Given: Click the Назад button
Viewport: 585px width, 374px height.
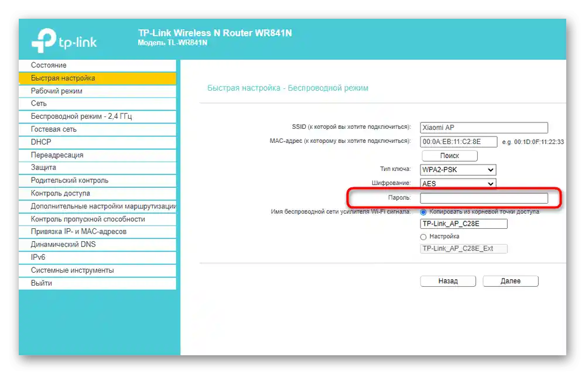Looking at the screenshot, I should (448, 281).
